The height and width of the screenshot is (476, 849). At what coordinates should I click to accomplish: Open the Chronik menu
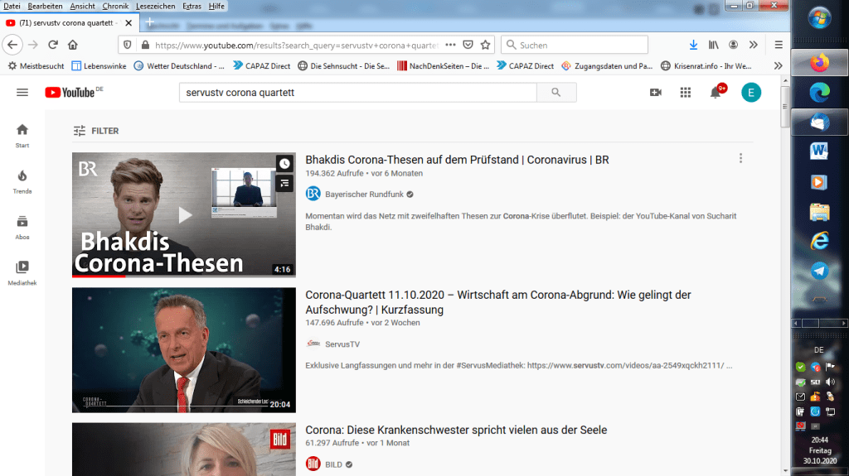tap(115, 6)
